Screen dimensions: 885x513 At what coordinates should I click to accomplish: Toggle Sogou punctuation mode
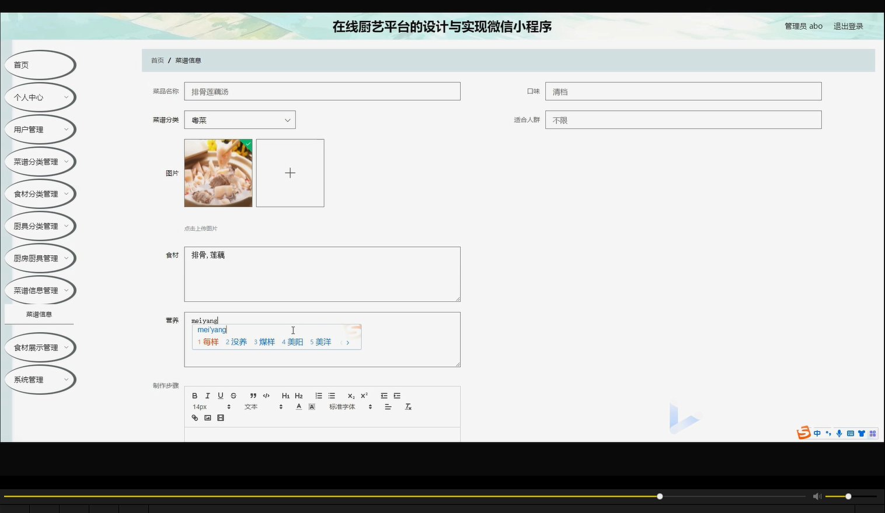[828, 433]
